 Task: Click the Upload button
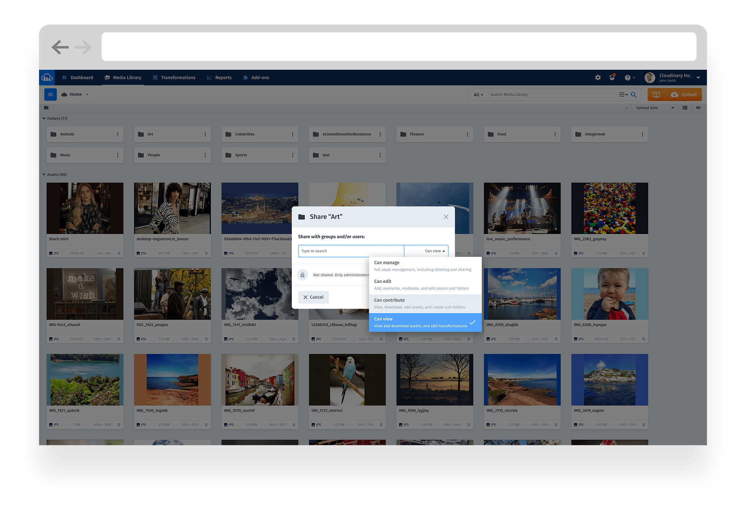tap(683, 95)
